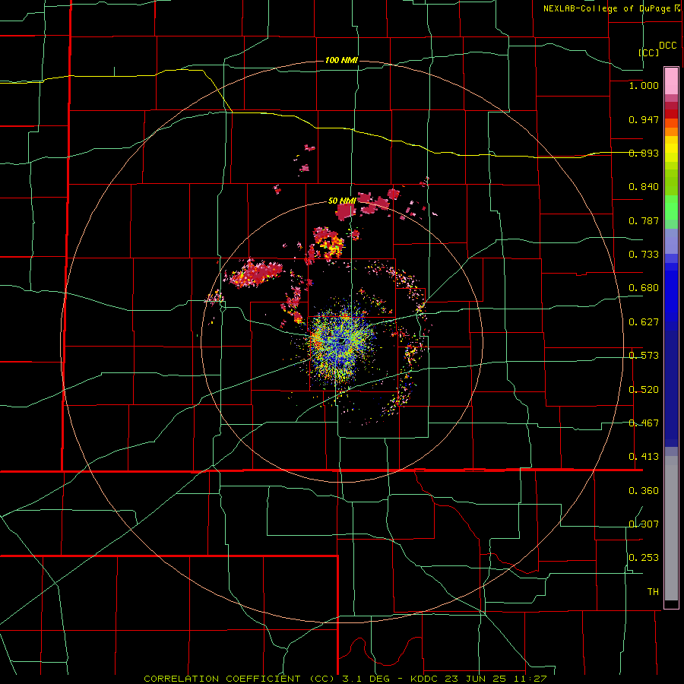Click the 11:27 timestamp text
Image resolution: width=684 pixels, height=684 pixels.
532,679
